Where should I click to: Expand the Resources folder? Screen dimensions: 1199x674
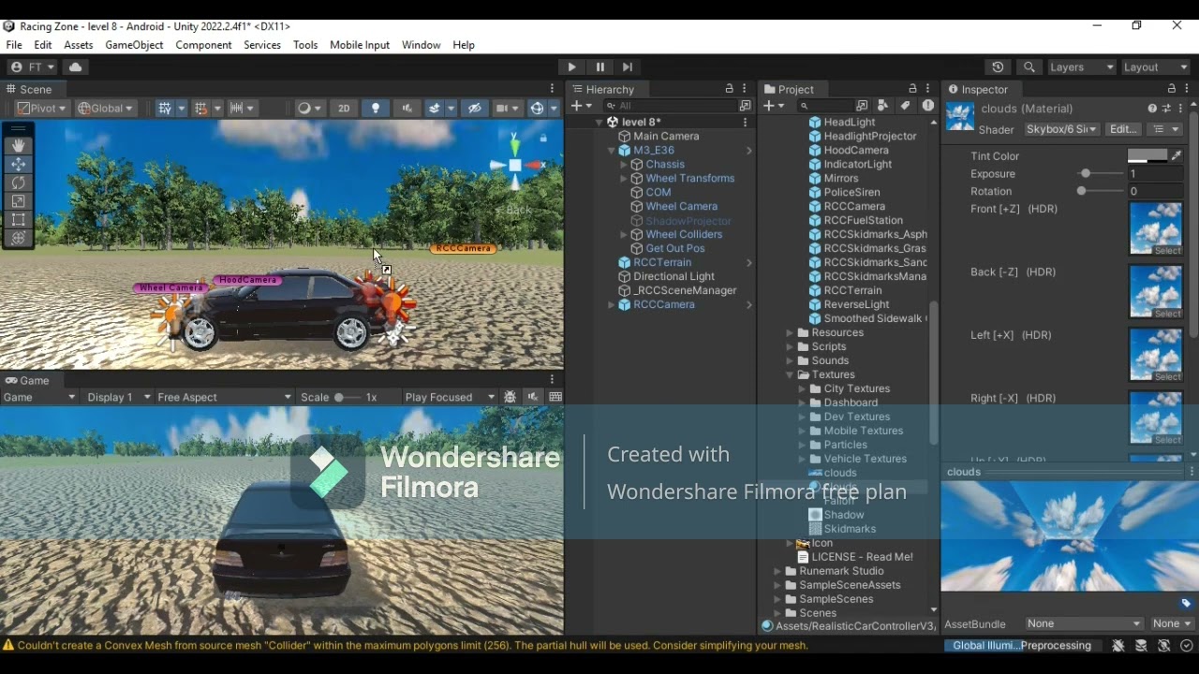(x=790, y=333)
